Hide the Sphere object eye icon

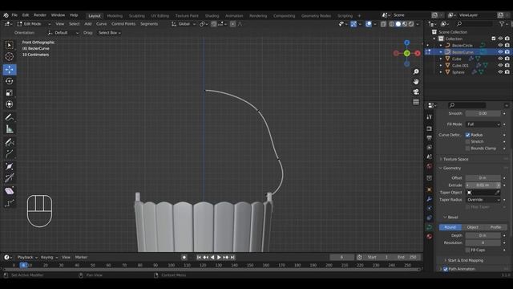pyautogui.click(x=500, y=72)
